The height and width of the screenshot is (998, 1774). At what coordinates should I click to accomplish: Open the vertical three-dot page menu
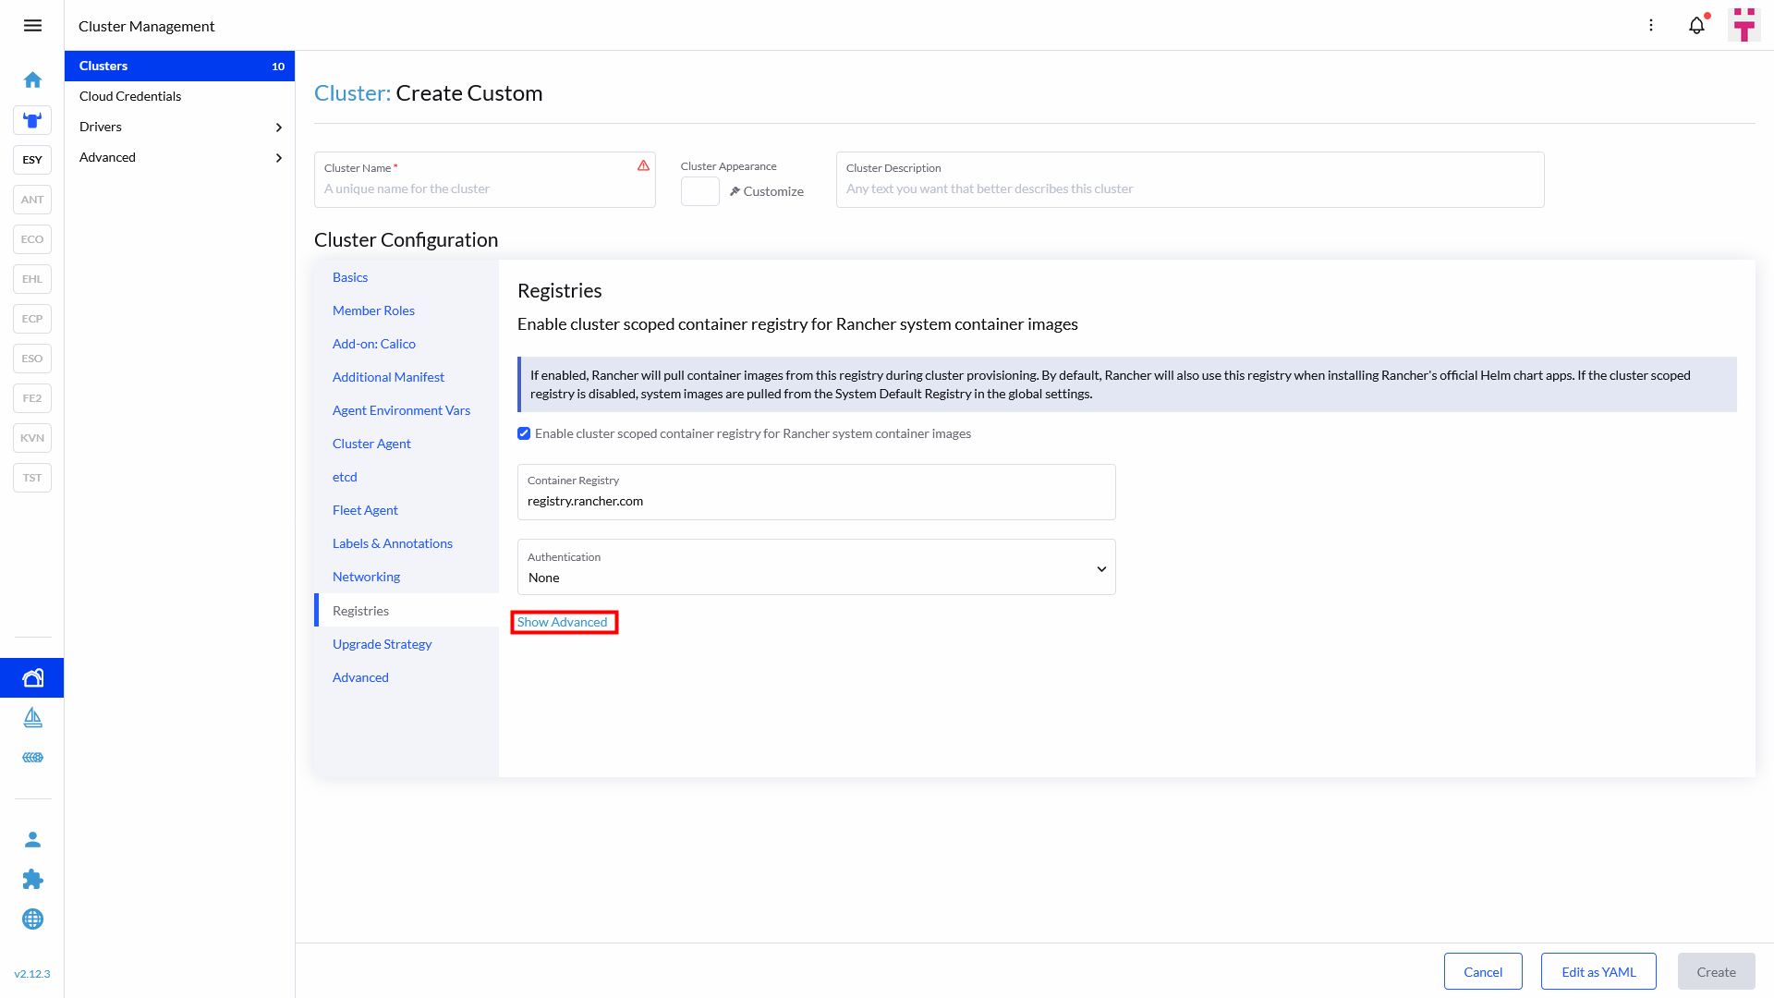click(1651, 26)
